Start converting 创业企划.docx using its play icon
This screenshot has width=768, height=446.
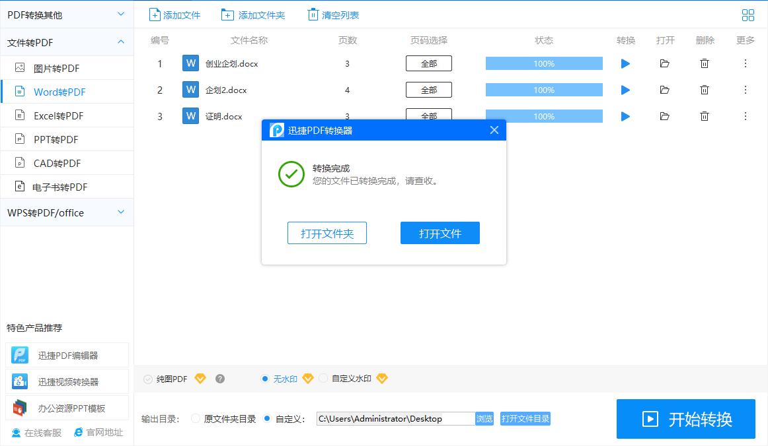pos(625,63)
